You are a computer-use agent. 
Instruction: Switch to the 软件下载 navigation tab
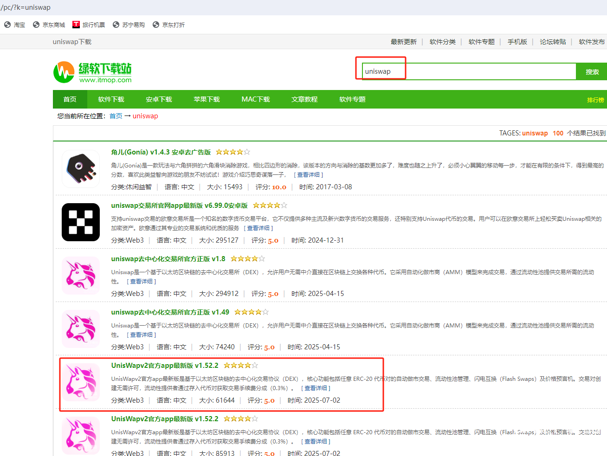tap(111, 99)
